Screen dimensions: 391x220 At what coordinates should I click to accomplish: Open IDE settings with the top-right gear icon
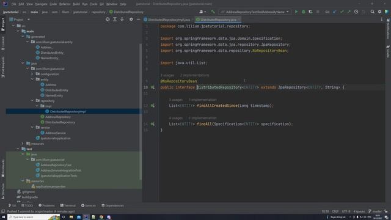379,12
